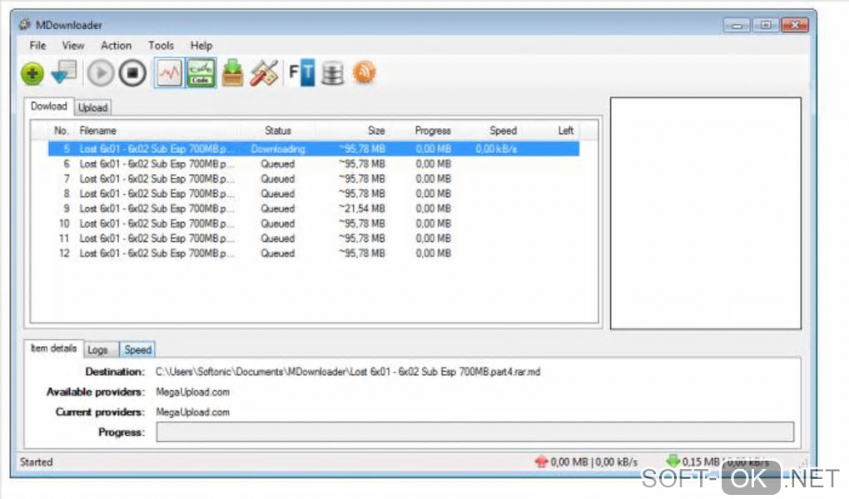Select the Dowload tab
Screen dimensions: 849x499
[49, 106]
